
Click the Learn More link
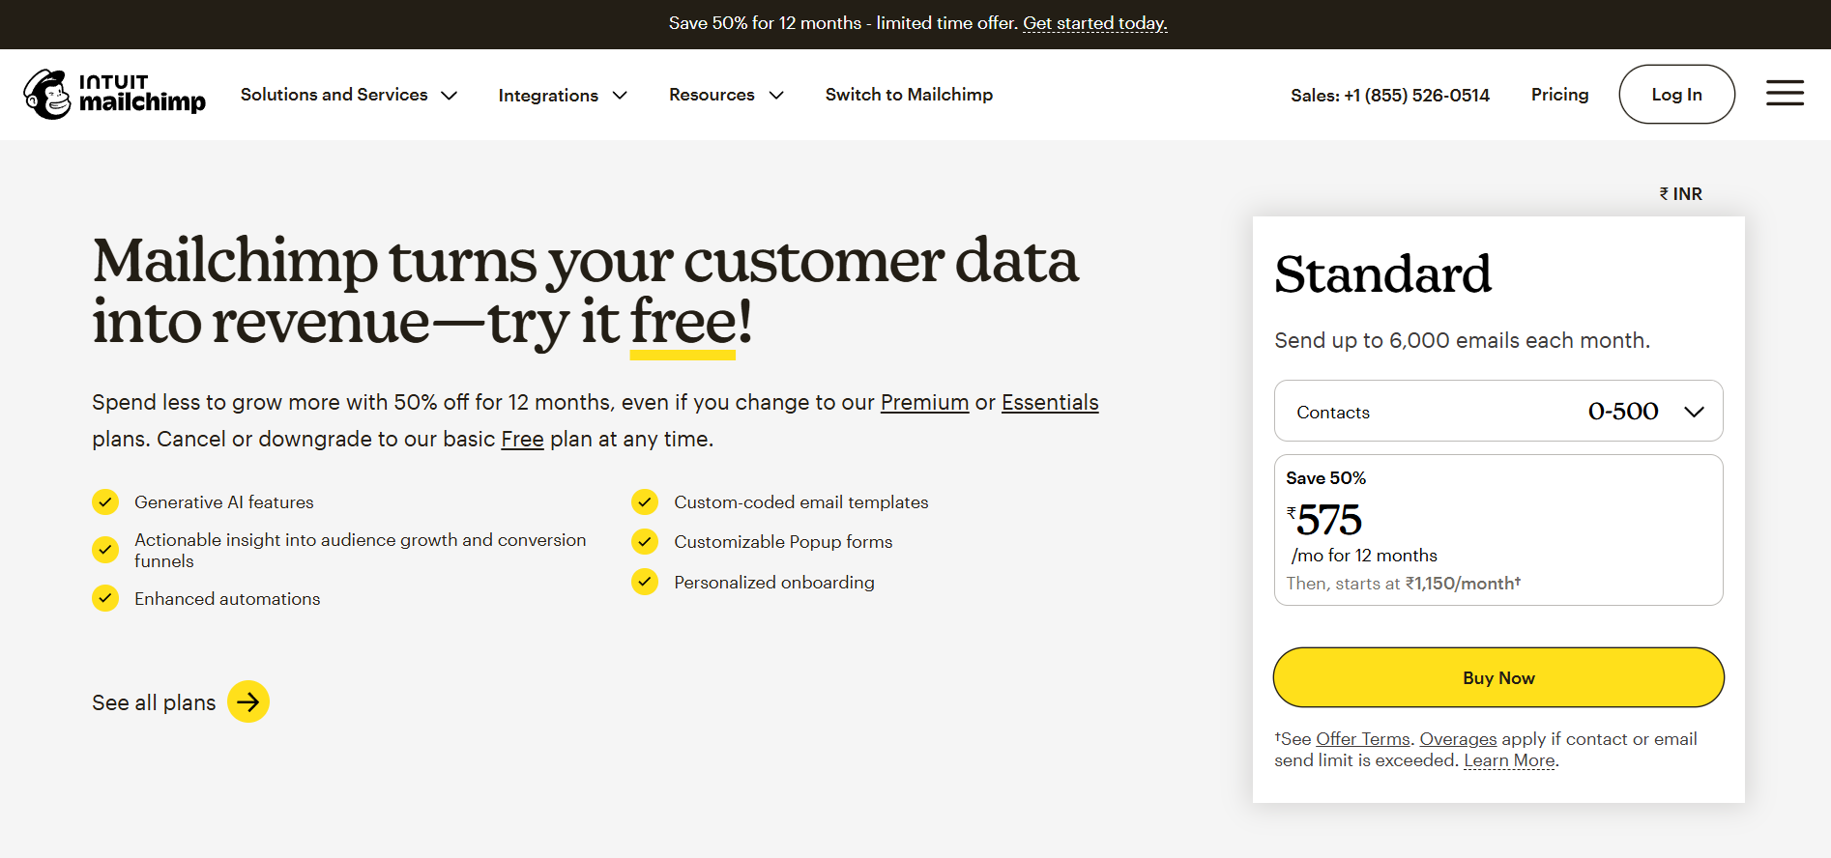[x=1510, y=760]
